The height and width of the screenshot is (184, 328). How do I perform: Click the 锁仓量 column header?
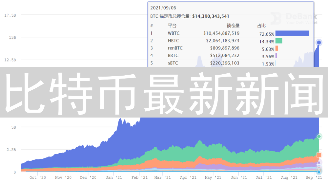(x=233, y=26)
